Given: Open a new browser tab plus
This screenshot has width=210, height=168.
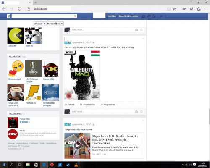Looking at the screenshot, I should coord(36,3).
